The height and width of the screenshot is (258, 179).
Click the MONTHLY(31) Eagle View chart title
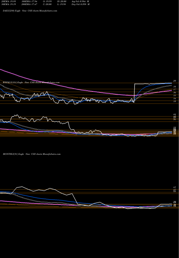pyautogui.click(x=32, y=154)
